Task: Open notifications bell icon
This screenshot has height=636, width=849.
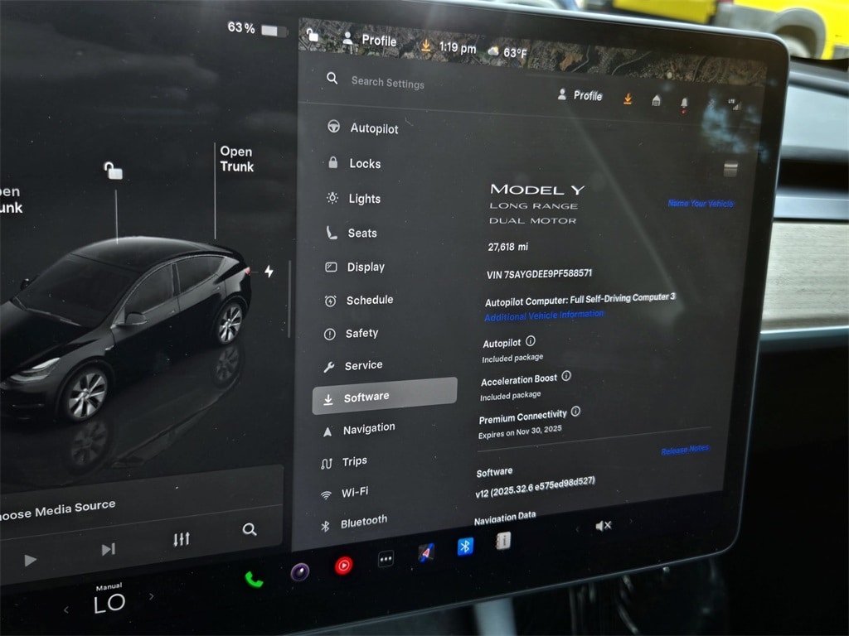Action: coord(684,103)
